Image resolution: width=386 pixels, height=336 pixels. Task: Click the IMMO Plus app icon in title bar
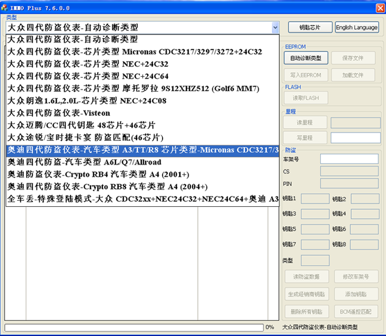(x=4, y=8)
